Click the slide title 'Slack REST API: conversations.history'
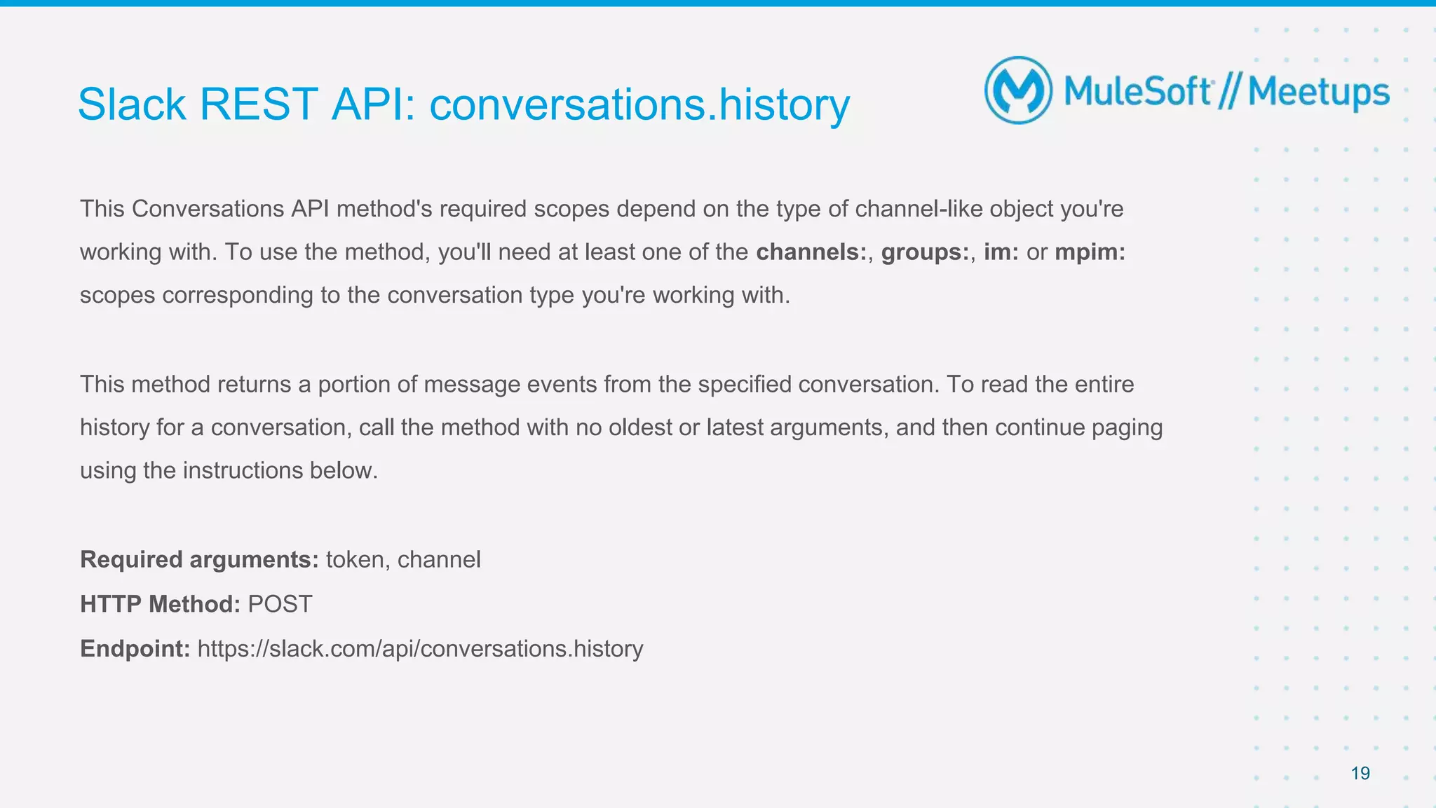Screen dimensions: 1436x808 tap(463, 105)
